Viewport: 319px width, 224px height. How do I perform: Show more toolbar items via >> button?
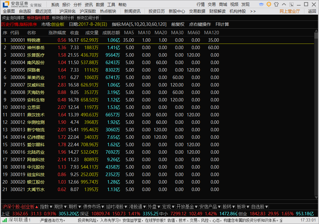click(253, 11)
